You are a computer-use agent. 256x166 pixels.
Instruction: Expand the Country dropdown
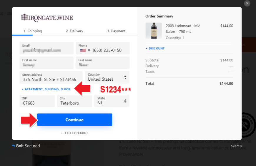pyautogui.click(x=107, y=77)
